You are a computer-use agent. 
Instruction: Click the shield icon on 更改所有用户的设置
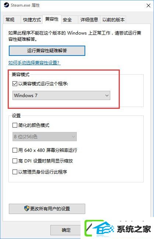[x=27, y=208]
